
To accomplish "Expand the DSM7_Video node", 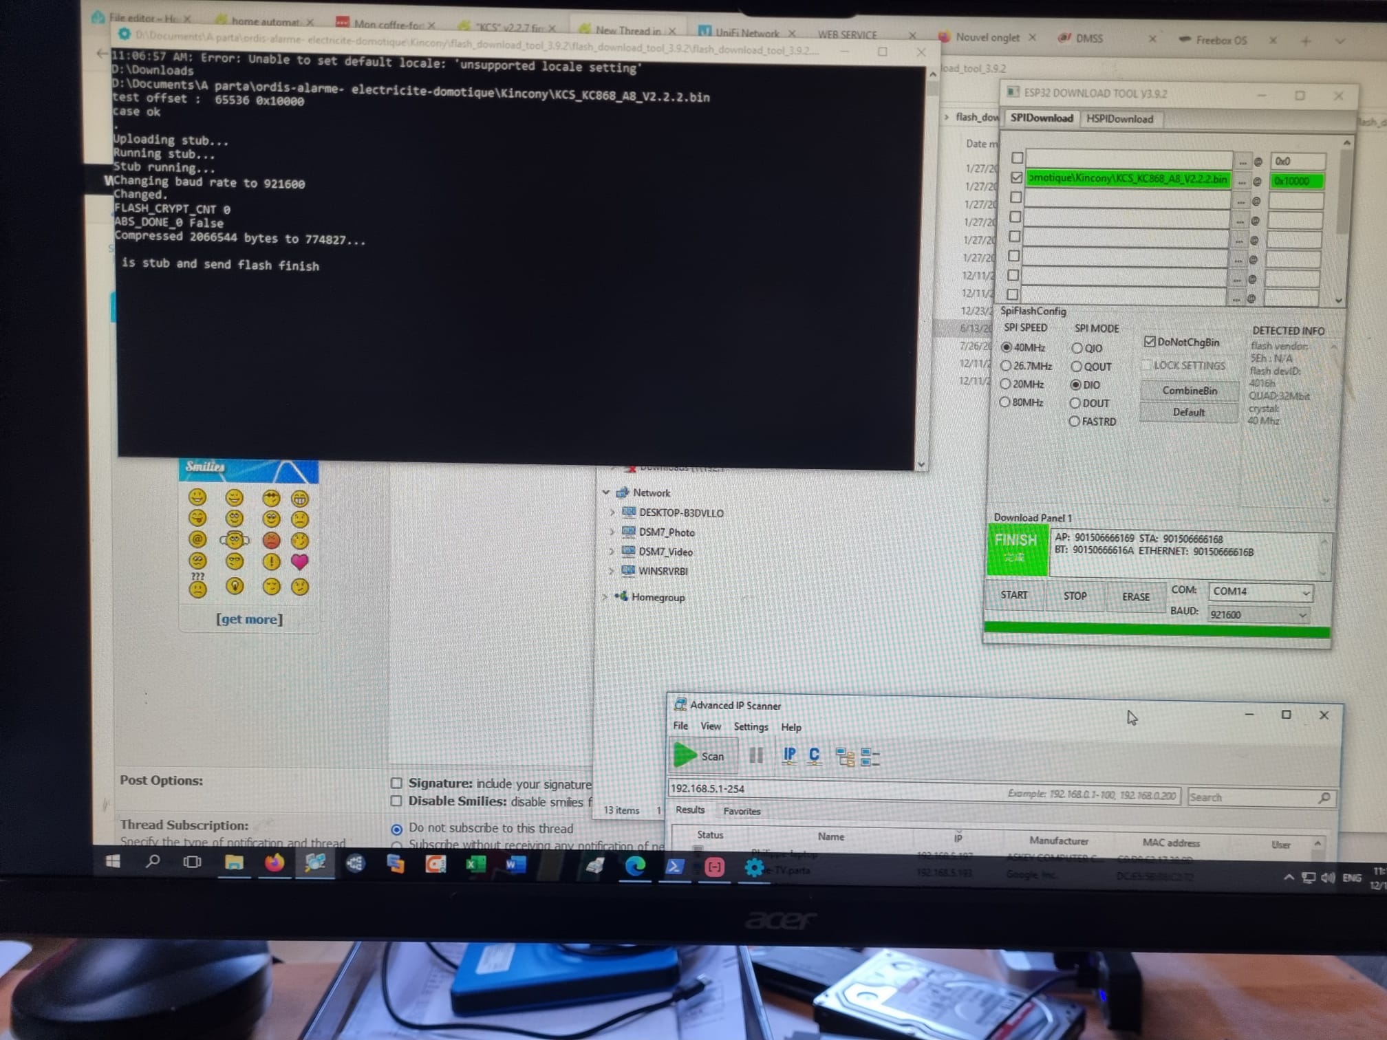I will coord(611,551).
